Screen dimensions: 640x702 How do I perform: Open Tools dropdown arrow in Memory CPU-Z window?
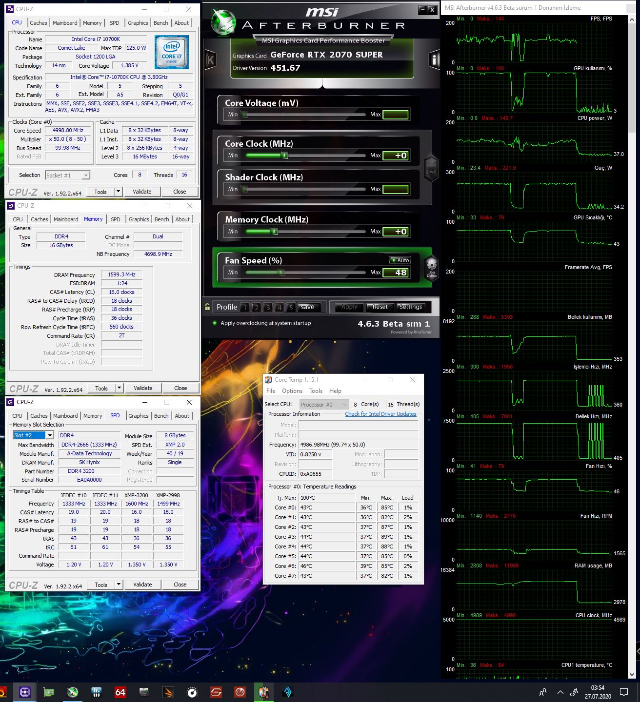pyautogui.click(x=119, y=388)
